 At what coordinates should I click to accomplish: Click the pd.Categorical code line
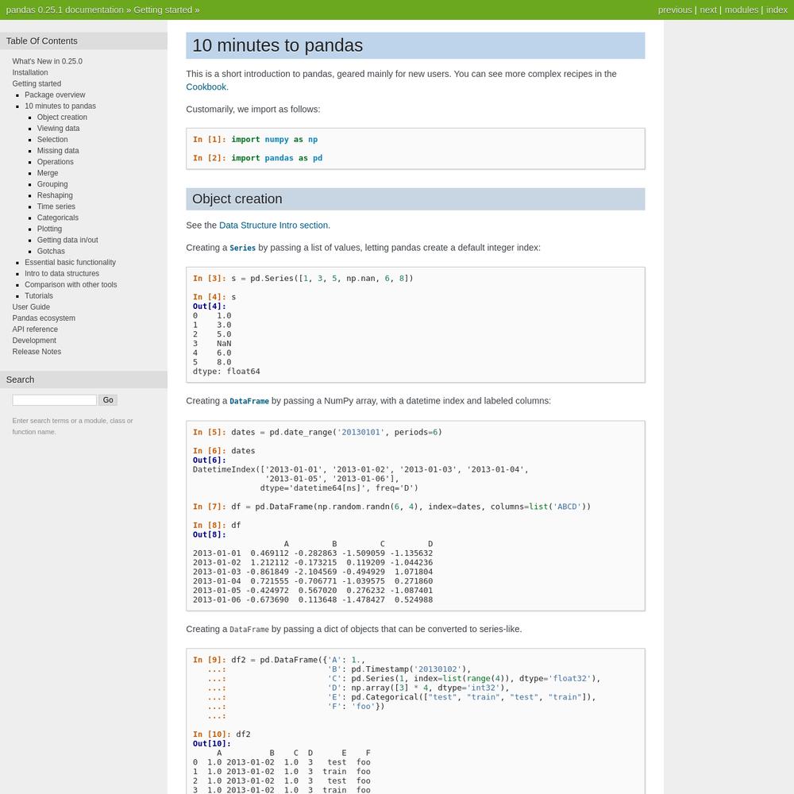point(462,697)
